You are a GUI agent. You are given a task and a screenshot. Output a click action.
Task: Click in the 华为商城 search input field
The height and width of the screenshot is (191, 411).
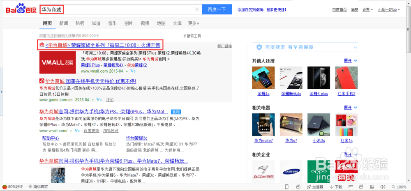tap(120, 9)
